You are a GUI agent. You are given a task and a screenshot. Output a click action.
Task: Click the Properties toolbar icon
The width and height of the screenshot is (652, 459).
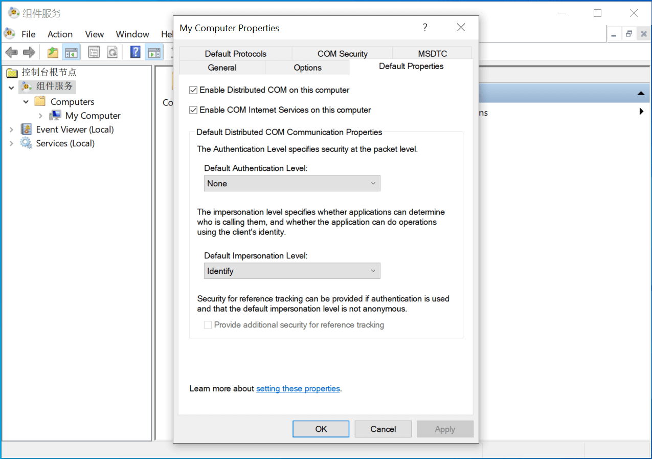(x=94, y=52)
